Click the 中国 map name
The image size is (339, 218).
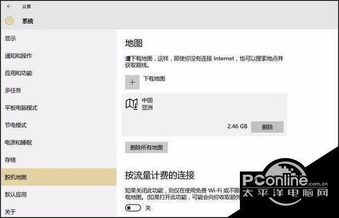click(x=147, y=100)
